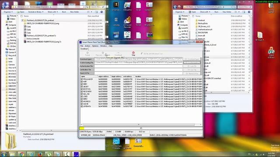The width and height of the screenshot is (280, 157).
Task: Click the Scatter-loading browse button
Action: (192, 63)
